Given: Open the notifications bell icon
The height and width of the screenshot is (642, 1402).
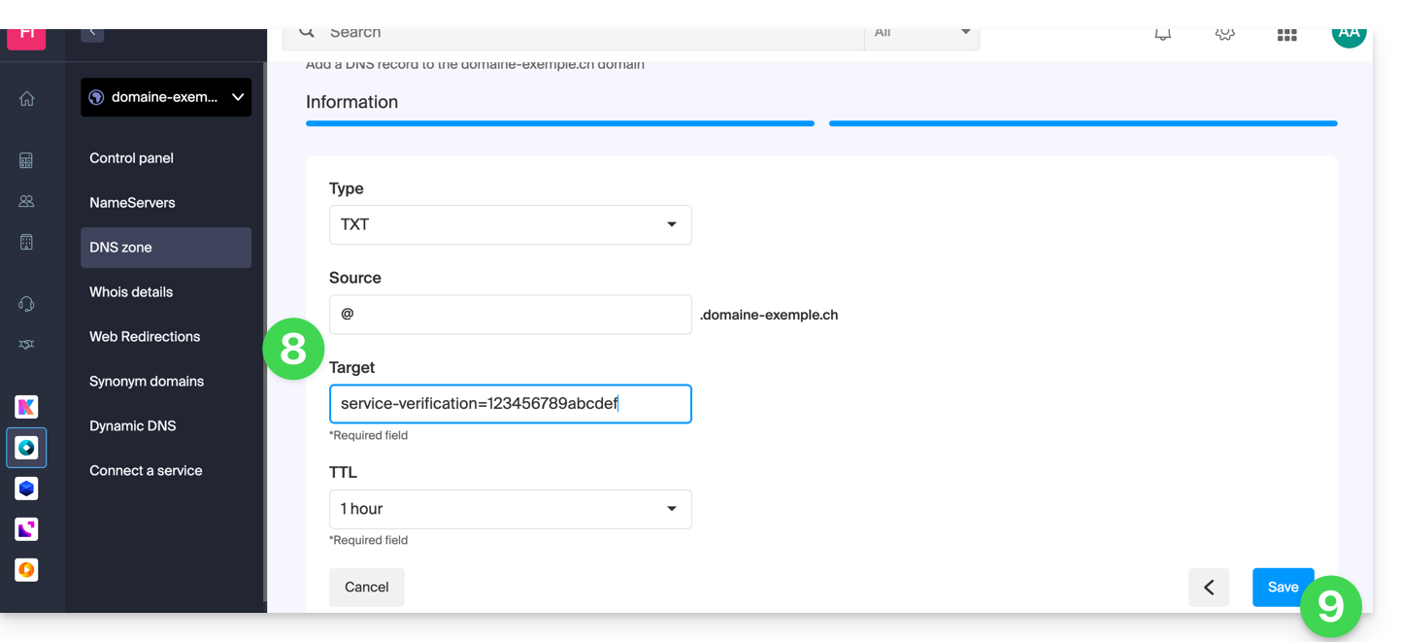Looking at the screenshot, I should click(x=1162, y=33).
